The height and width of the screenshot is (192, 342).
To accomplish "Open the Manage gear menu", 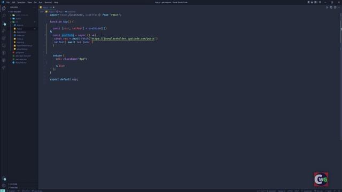I will point(4,186).
